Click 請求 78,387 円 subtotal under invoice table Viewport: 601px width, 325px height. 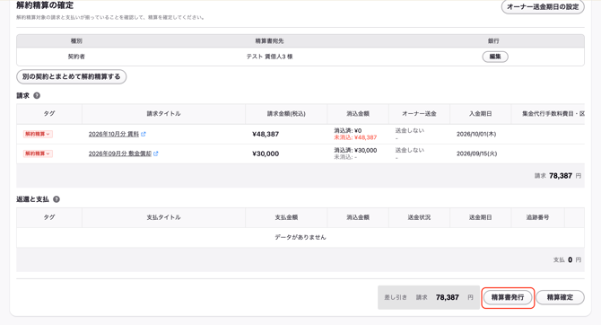[x=558, y=176]
